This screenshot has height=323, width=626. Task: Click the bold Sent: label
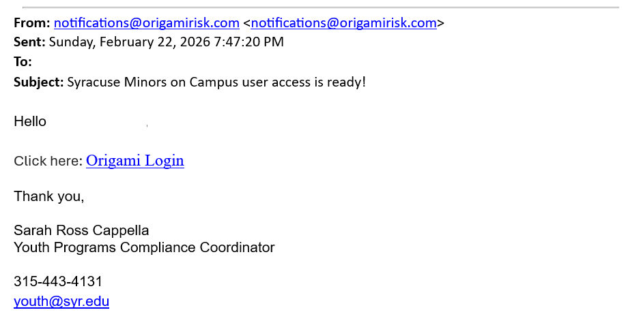coord(29,42)
